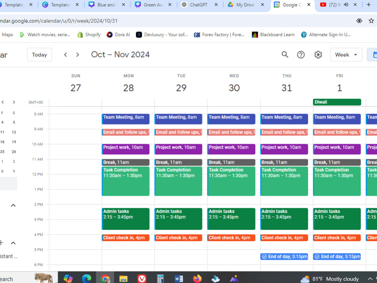This screenshot has height=283, width=377.
Task: Open Monday Team Meeting 8am event
Action: 126,119
